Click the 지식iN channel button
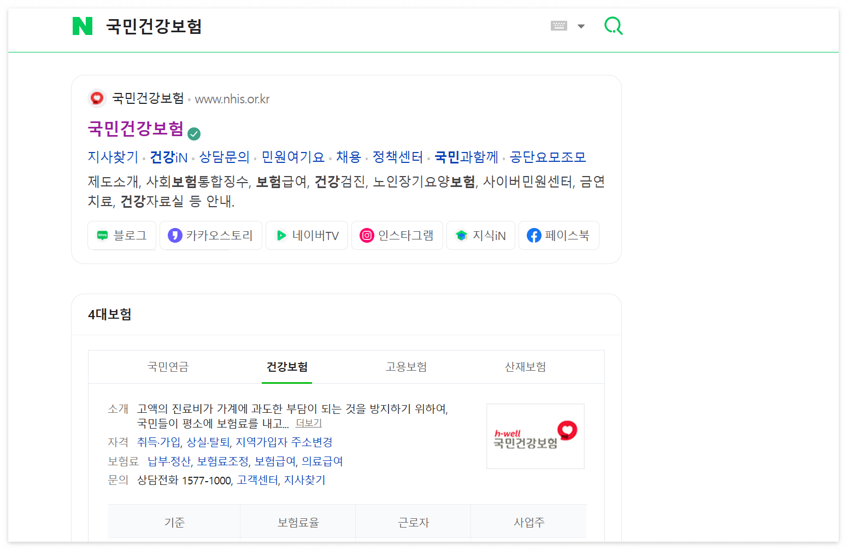 [481, 236]
